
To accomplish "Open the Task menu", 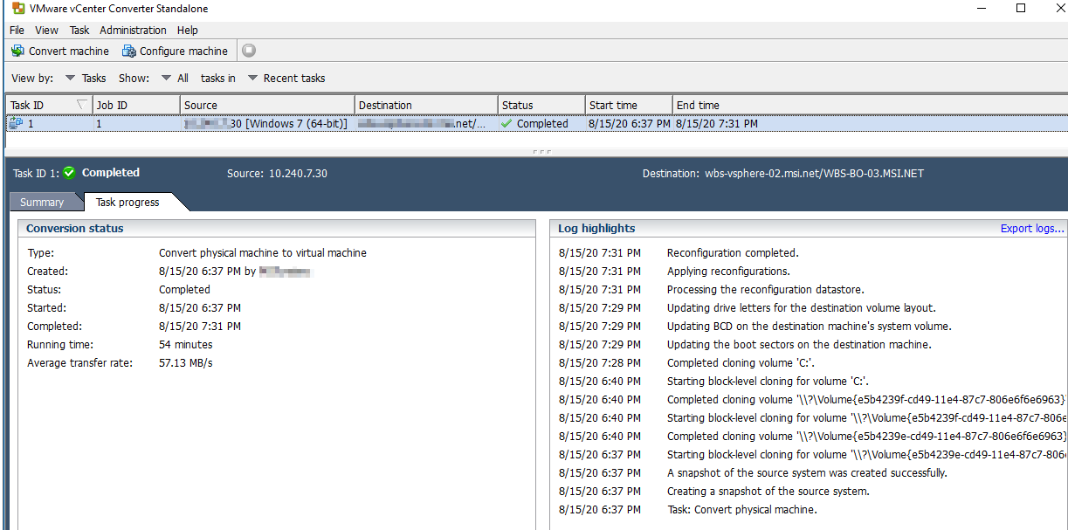I will pos(79,30).
